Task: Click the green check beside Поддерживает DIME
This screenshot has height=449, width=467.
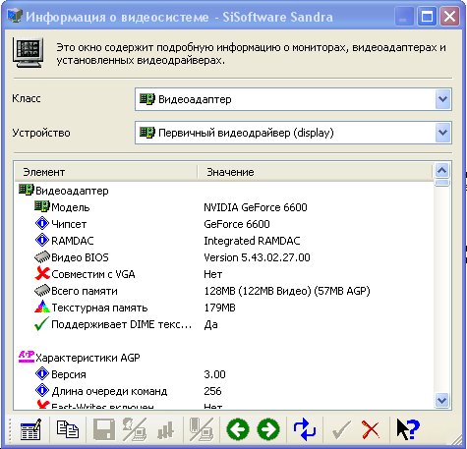Action: point(42,323)
